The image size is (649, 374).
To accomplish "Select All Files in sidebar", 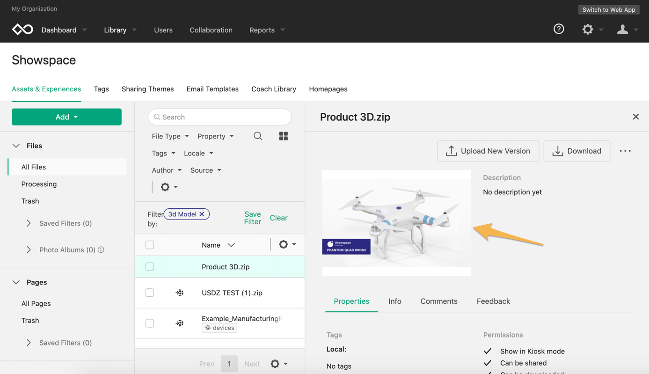I will (x=67, y=167).
